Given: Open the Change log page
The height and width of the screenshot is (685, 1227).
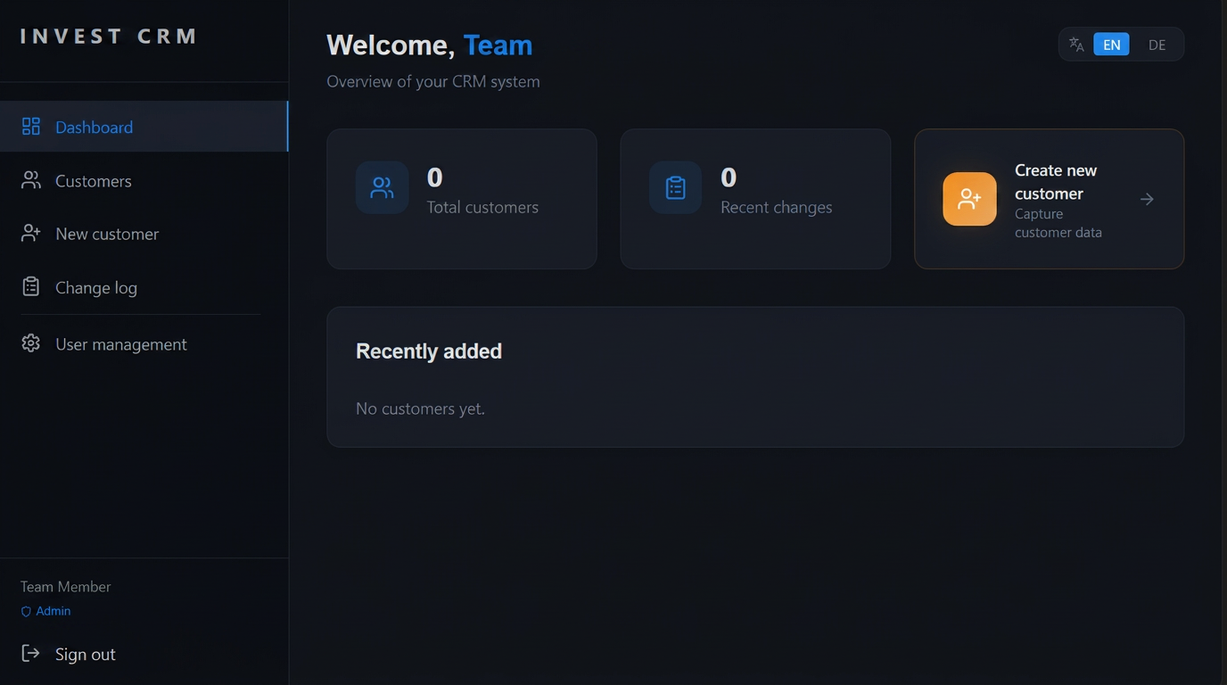Looking at the screenshot, I should [144, 287].
